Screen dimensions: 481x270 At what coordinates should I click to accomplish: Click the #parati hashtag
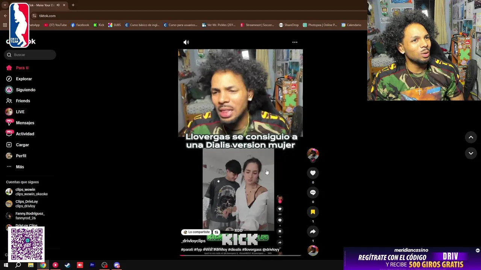point(187,249)
